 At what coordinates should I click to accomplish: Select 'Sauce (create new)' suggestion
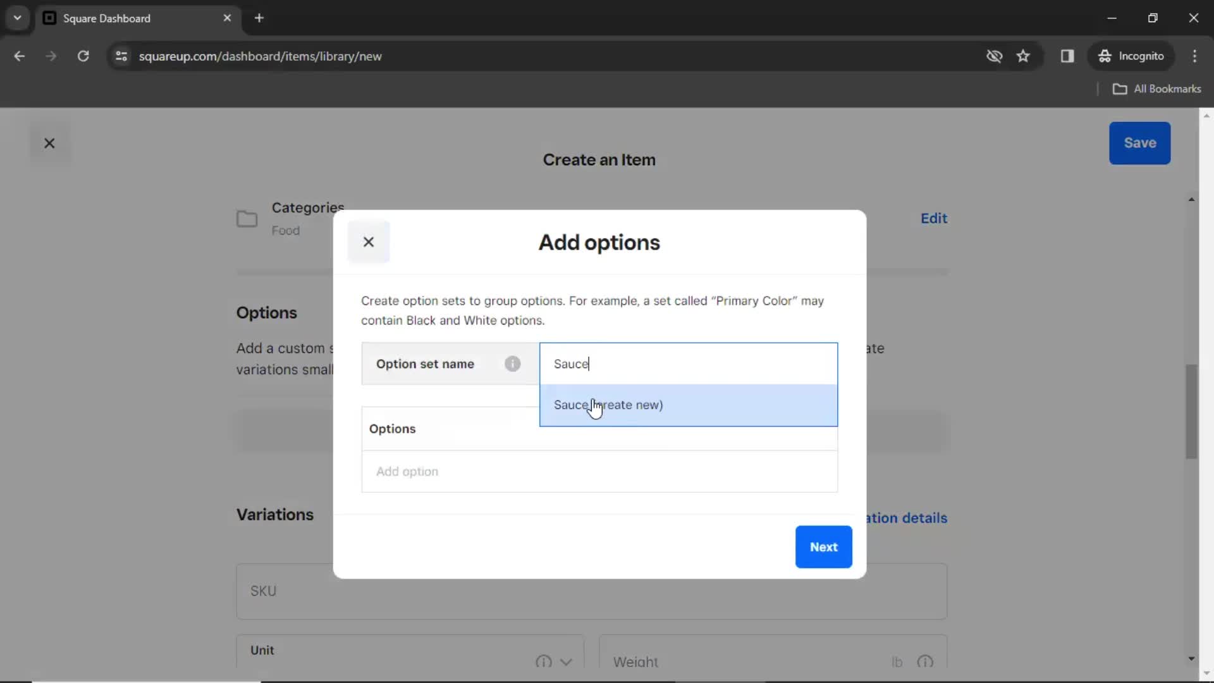(x=689, y=405)
